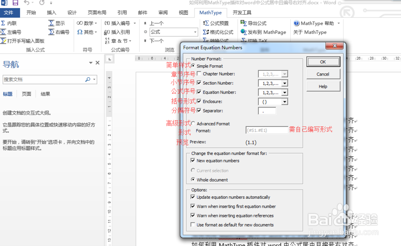The image size is (401, 246).
Task: Open the 其他 symbols menu
Action: (x=87, y=32)
